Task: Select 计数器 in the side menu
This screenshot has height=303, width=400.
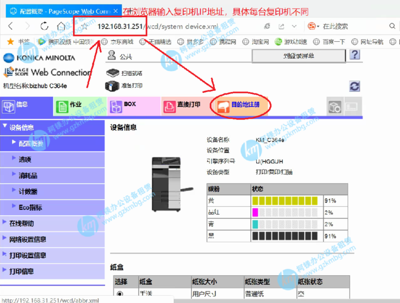Action: click(52, 191)
